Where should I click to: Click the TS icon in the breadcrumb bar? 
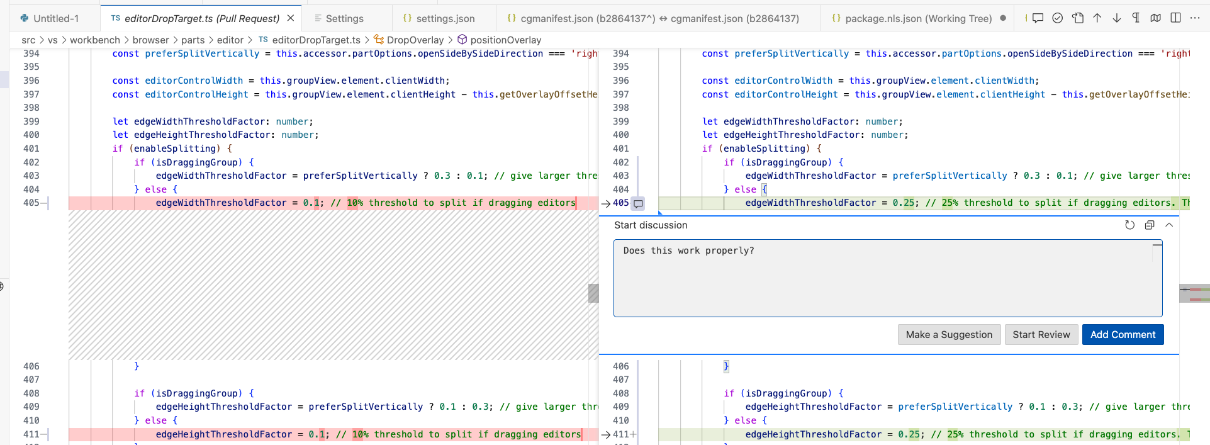pos(263,40)
